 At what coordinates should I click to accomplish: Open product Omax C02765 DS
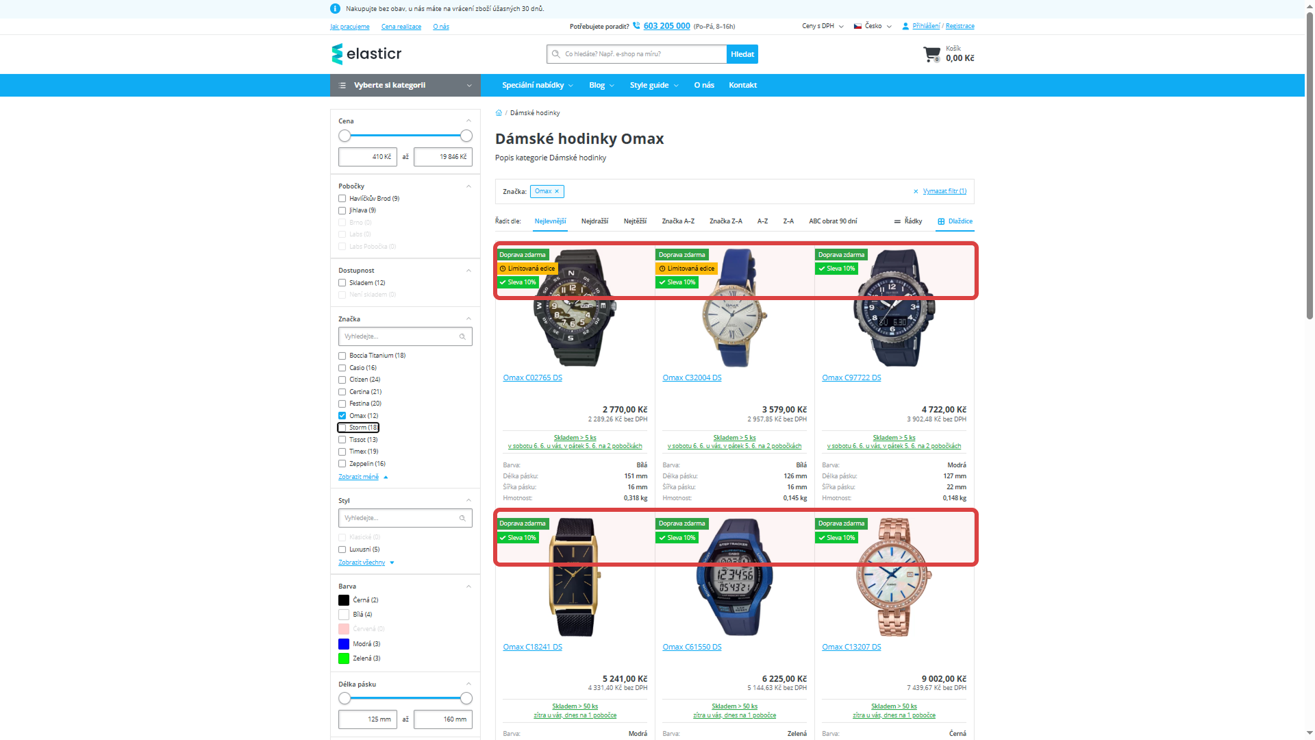coord(532,378)
